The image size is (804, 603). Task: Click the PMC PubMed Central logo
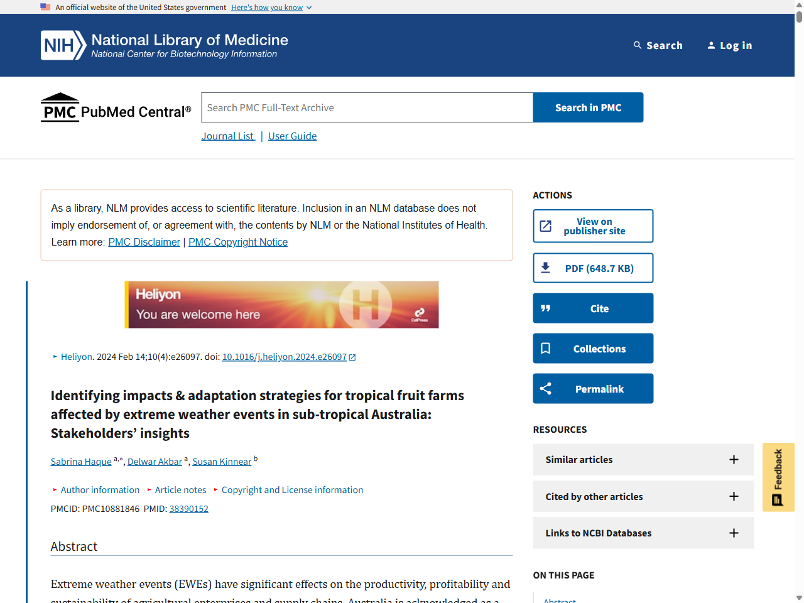coord(116,107)
